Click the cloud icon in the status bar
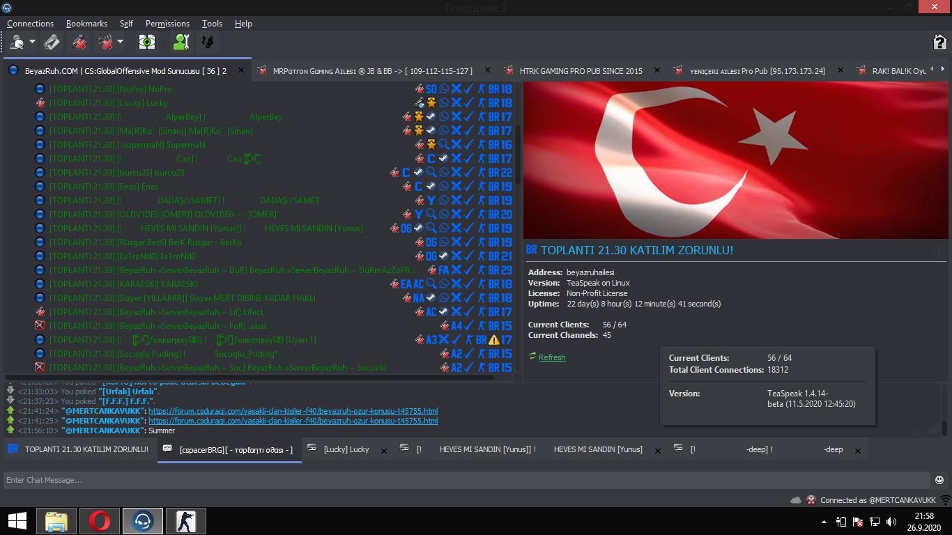 [796, 500]
